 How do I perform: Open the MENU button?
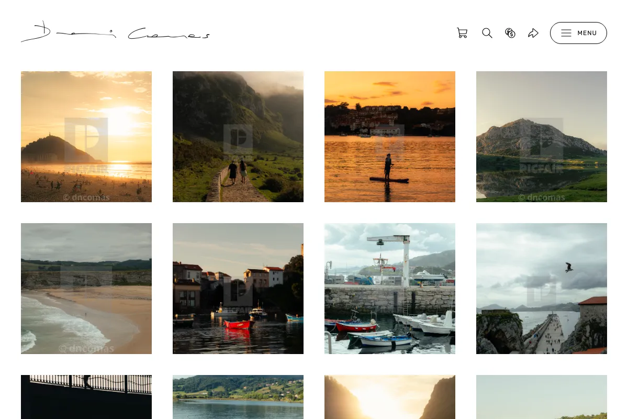(x=578, y=33)
